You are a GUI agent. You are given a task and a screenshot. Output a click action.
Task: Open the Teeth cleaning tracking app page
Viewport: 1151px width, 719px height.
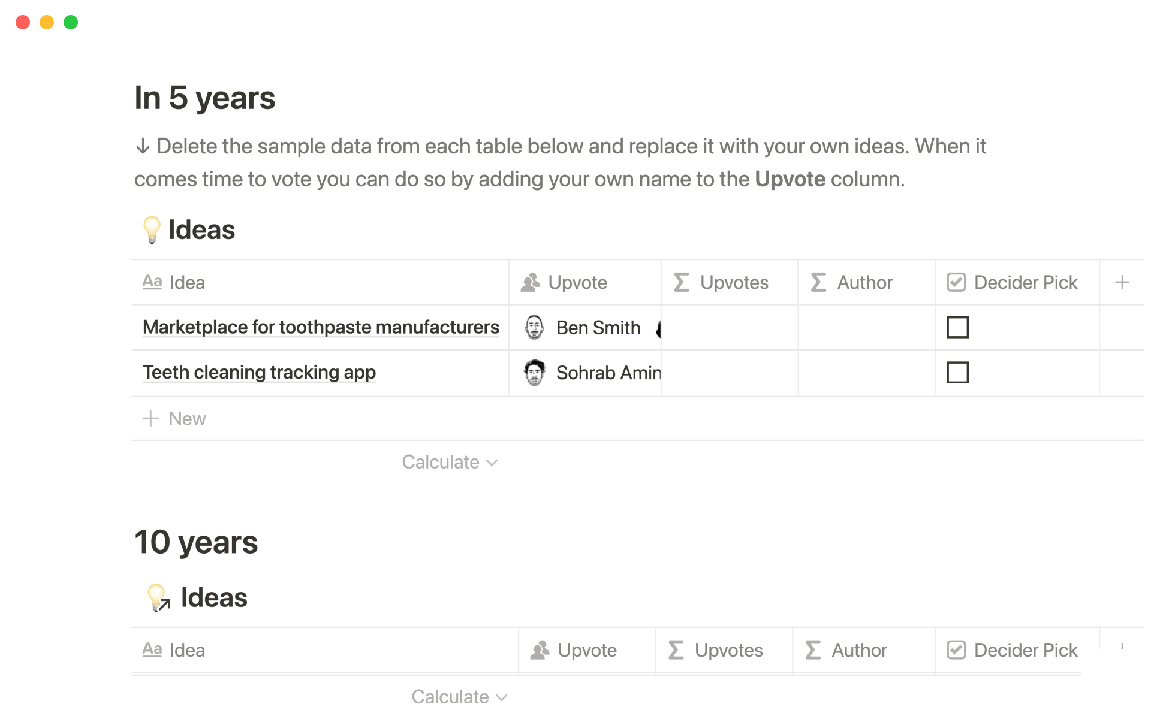coord(259,373)
